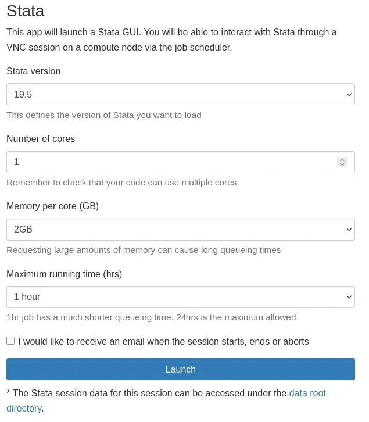Image resolution: width=369 pixels, height=422 pixels.
Task: Click the chevron arrow on the 1 hour select
Action: [349, 297]
